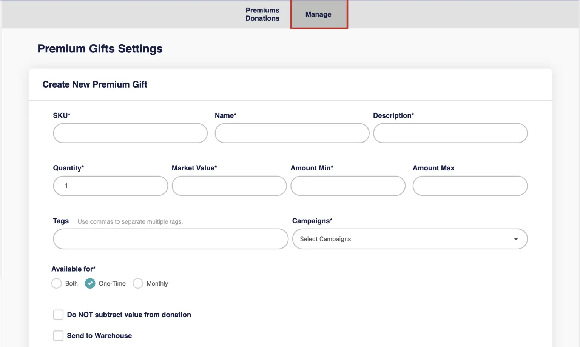Focus the Market Value input
580x347 pixels.
[229, 186]
